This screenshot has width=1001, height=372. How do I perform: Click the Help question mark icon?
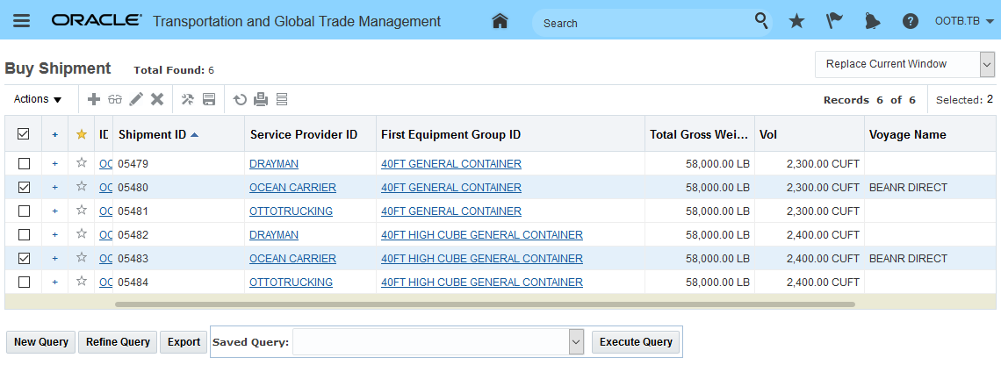point(911,21)
